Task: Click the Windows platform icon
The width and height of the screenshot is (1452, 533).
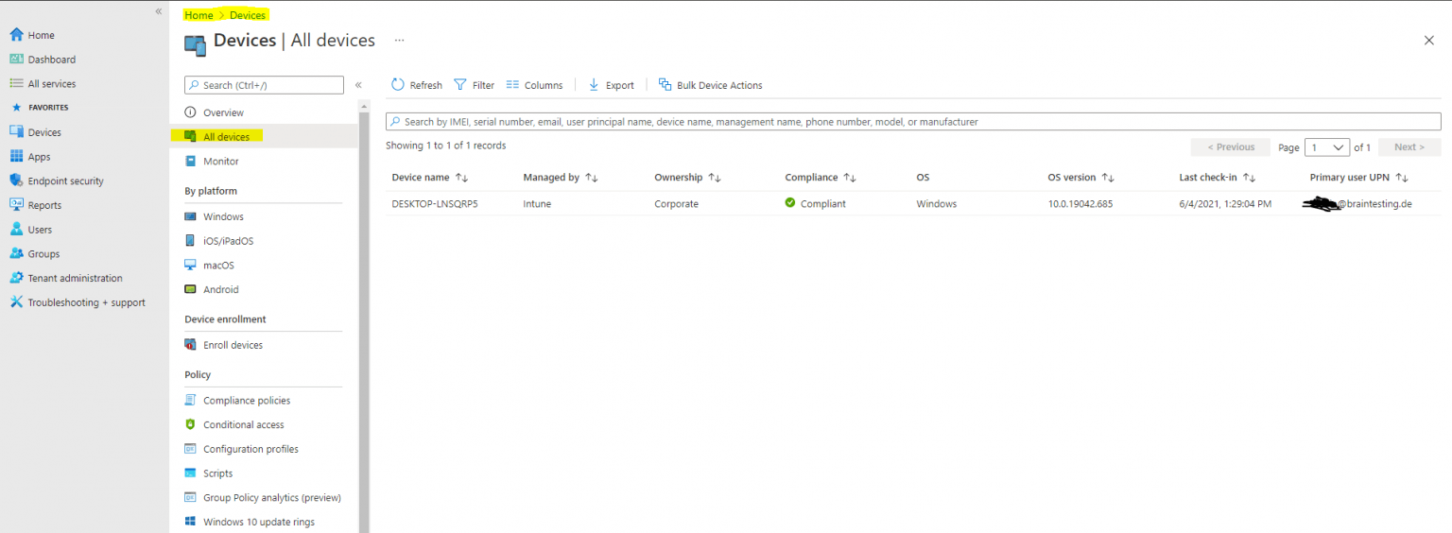Action: click(x=190, y=217)
